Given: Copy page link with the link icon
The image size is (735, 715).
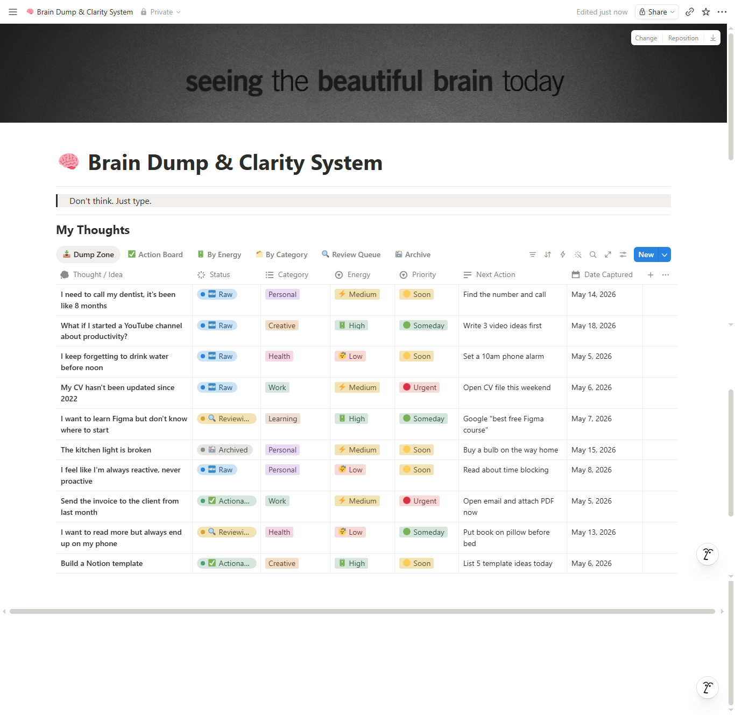Looking at the screenshot, I should pos(690,12).
